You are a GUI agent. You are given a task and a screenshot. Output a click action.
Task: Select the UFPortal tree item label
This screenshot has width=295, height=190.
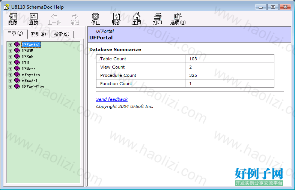click(x=31, y=45)
